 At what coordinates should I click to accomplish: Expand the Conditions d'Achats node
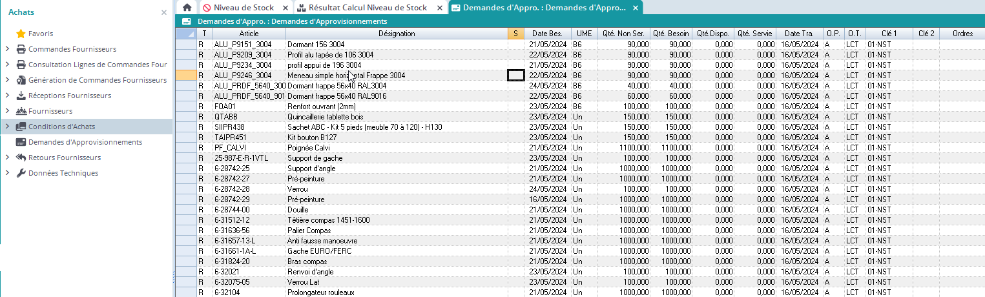7,127
